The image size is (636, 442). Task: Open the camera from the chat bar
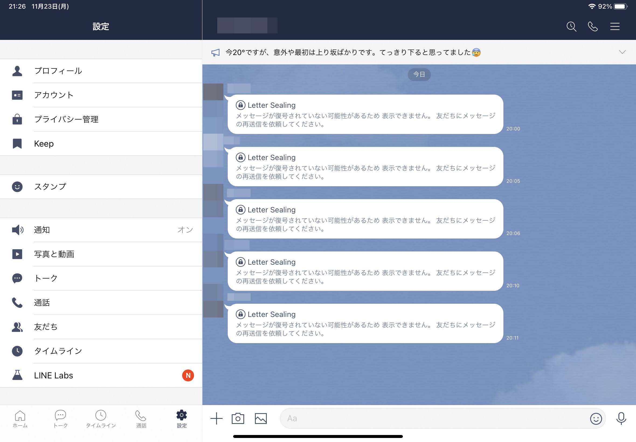[238, 419]
